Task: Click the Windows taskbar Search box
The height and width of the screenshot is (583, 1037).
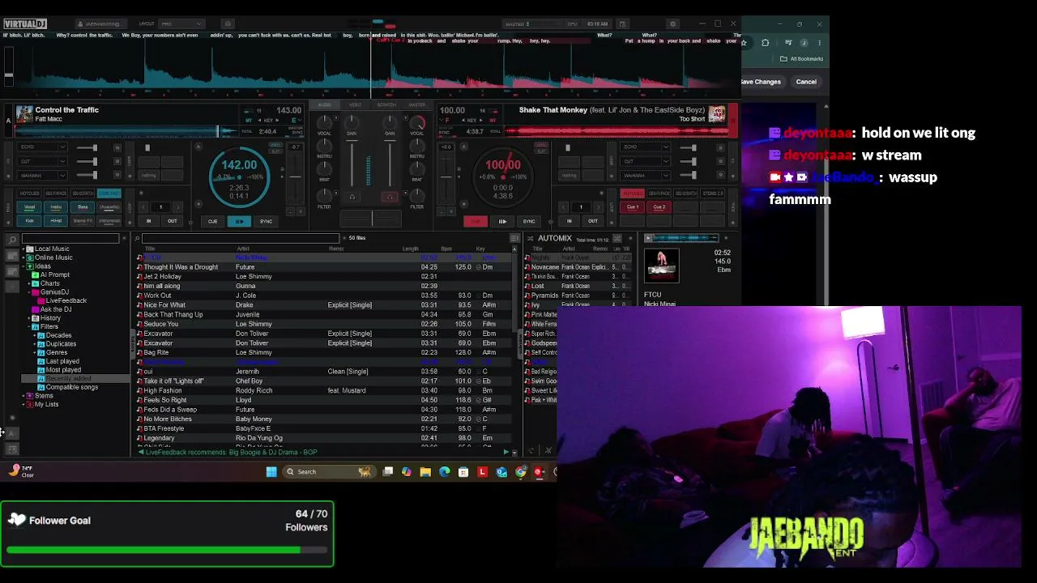Action: coord(327,471)
